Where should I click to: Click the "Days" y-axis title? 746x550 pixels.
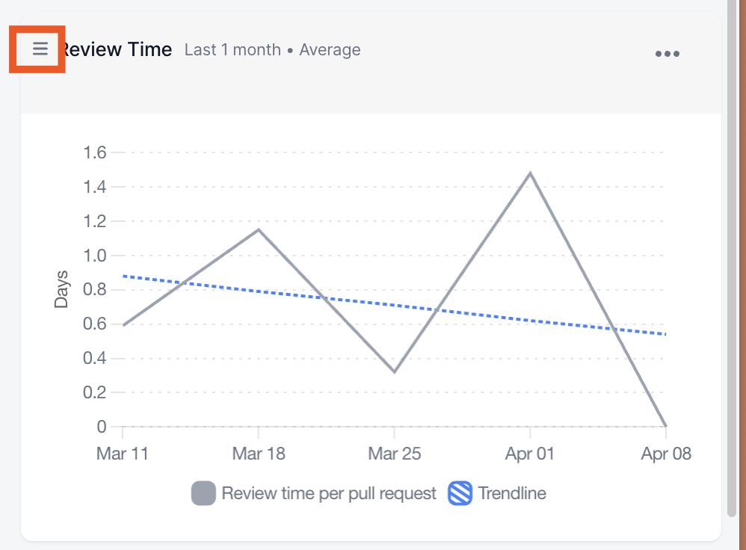point(61,289)
